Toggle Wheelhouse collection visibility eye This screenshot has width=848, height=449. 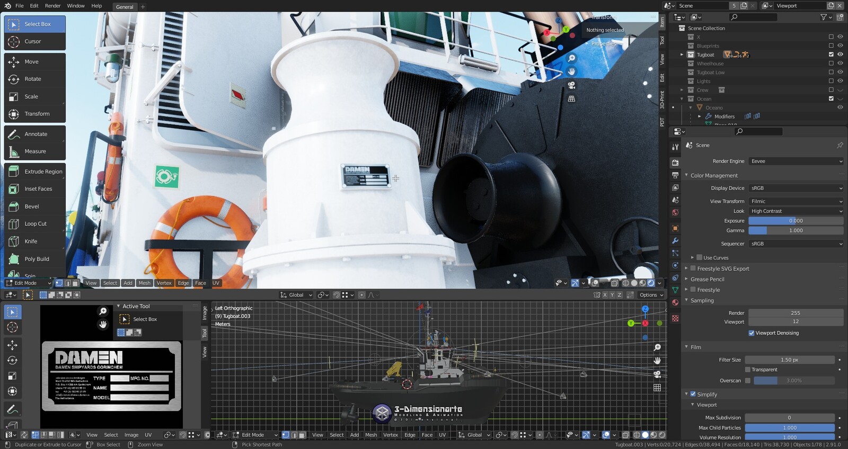coord(840,63)
